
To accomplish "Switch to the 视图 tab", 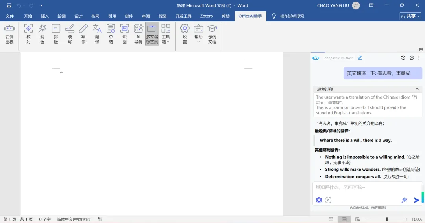I will tap(163, 16).
